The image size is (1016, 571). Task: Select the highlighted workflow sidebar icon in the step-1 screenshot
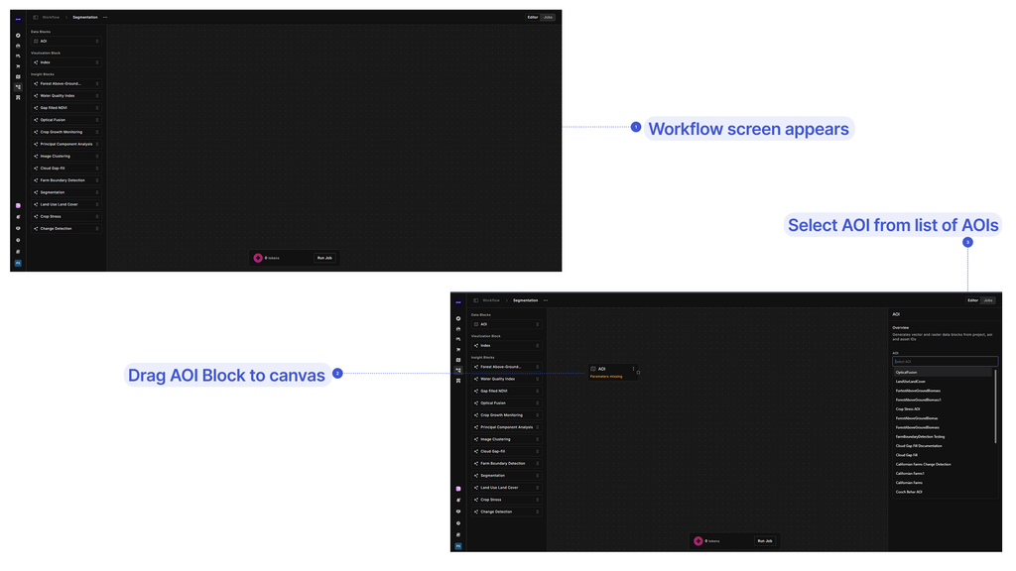pyautogui.click(x=18, y=87)
